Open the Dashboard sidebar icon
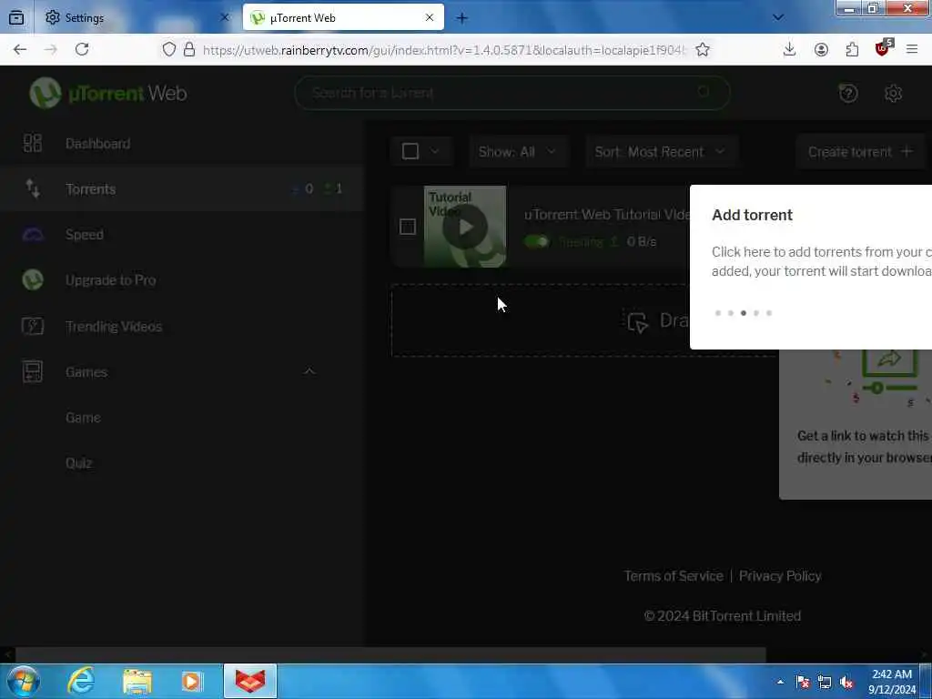932x699 pixels. [x=32, y=143]
